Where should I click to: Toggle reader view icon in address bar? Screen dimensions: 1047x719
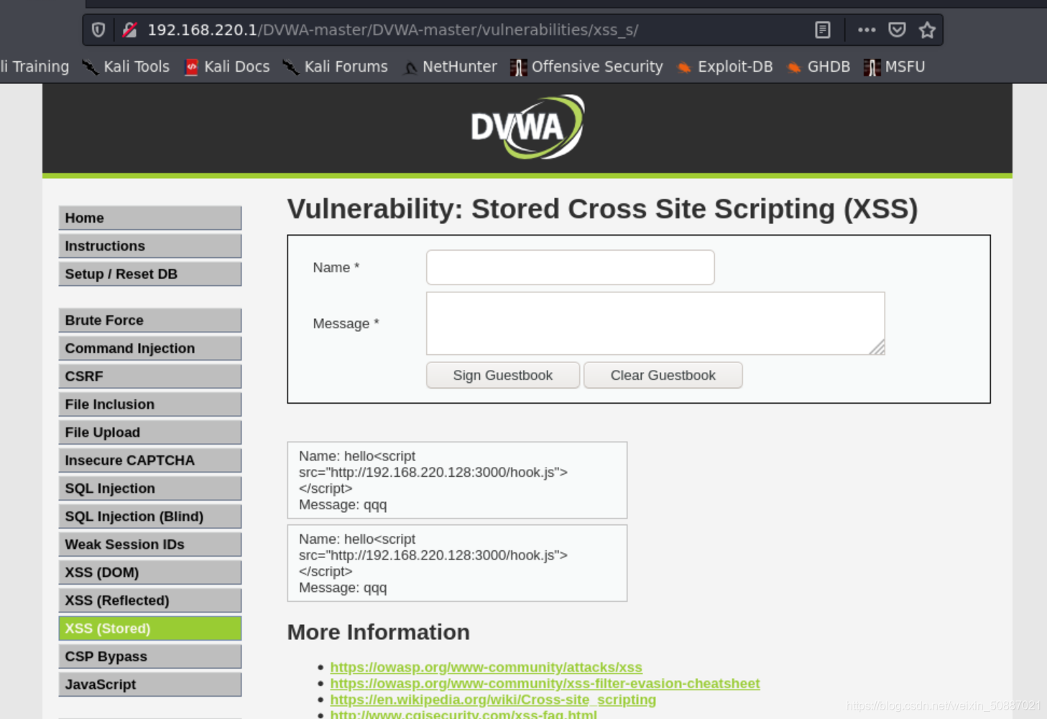click(823, 30)
